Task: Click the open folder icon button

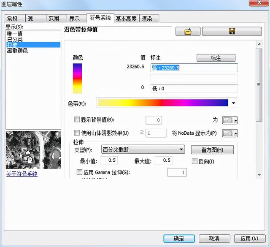Action: [x=187, y=32]
